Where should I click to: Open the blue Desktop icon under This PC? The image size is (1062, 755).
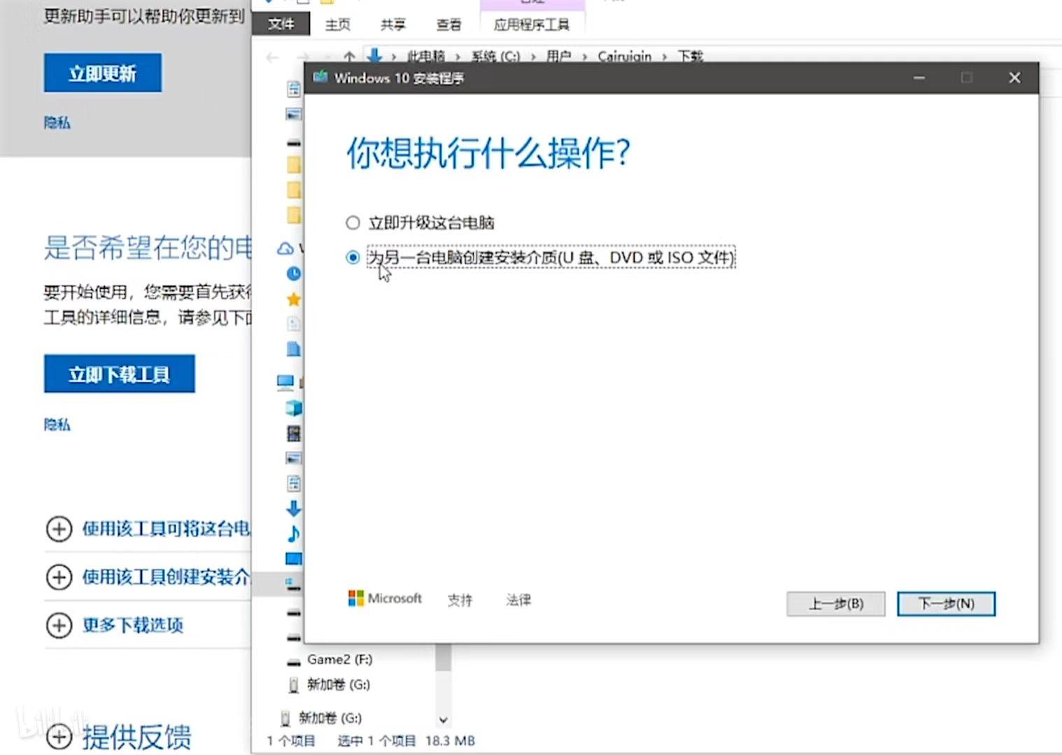(294, 559)
